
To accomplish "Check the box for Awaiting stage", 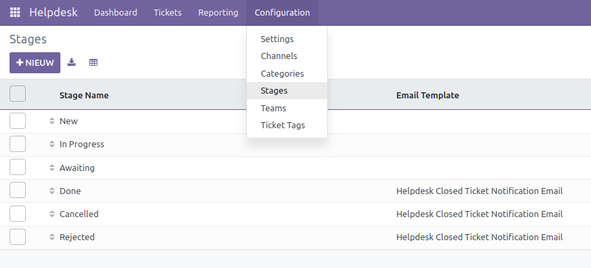I will (x=18, y=167).
